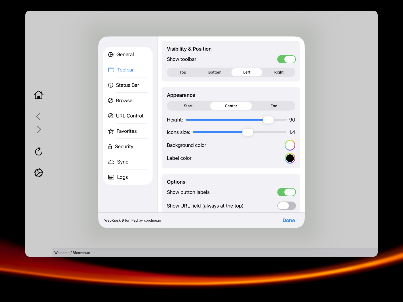Open the Security settings section
This screenshot has width=403, height=302.
tap(124, 147)
